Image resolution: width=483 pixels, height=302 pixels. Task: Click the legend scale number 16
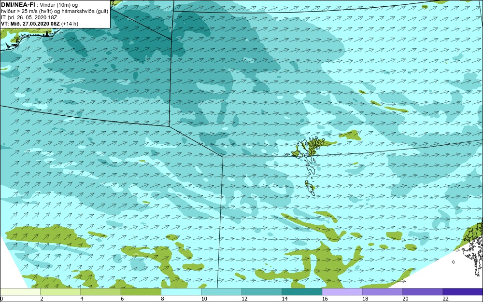tap(325, 299)
